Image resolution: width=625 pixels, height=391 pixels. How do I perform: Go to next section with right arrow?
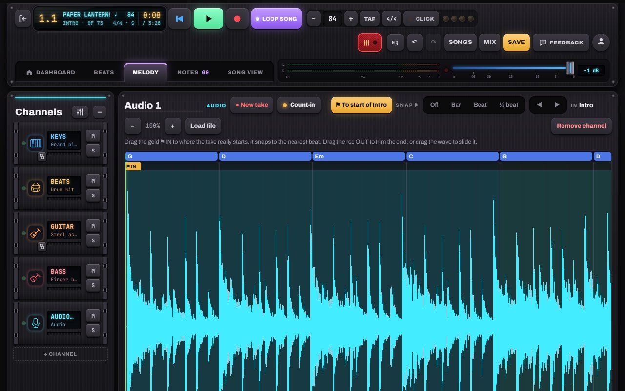[x=557, y=105]
